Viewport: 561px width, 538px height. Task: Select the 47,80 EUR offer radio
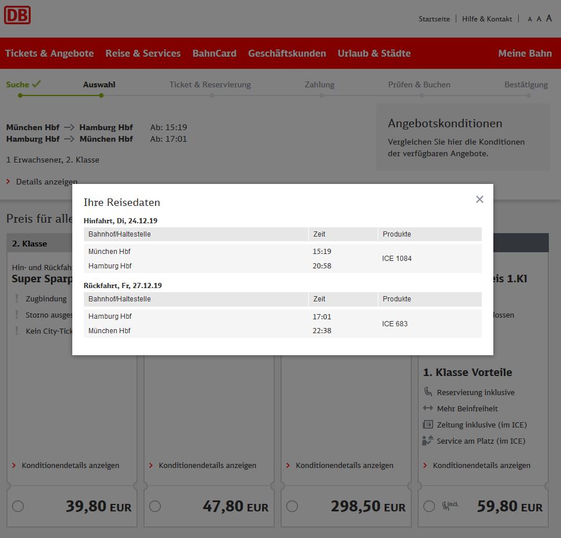pos(155,506)
